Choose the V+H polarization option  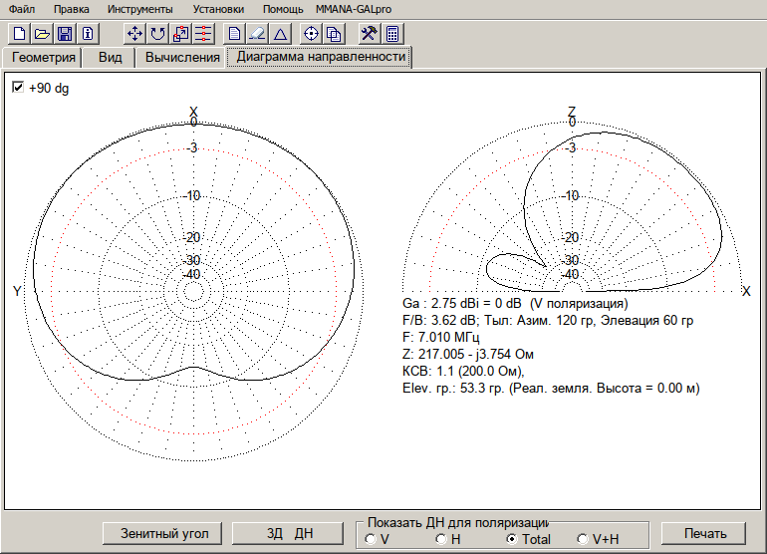pos(583,539)
